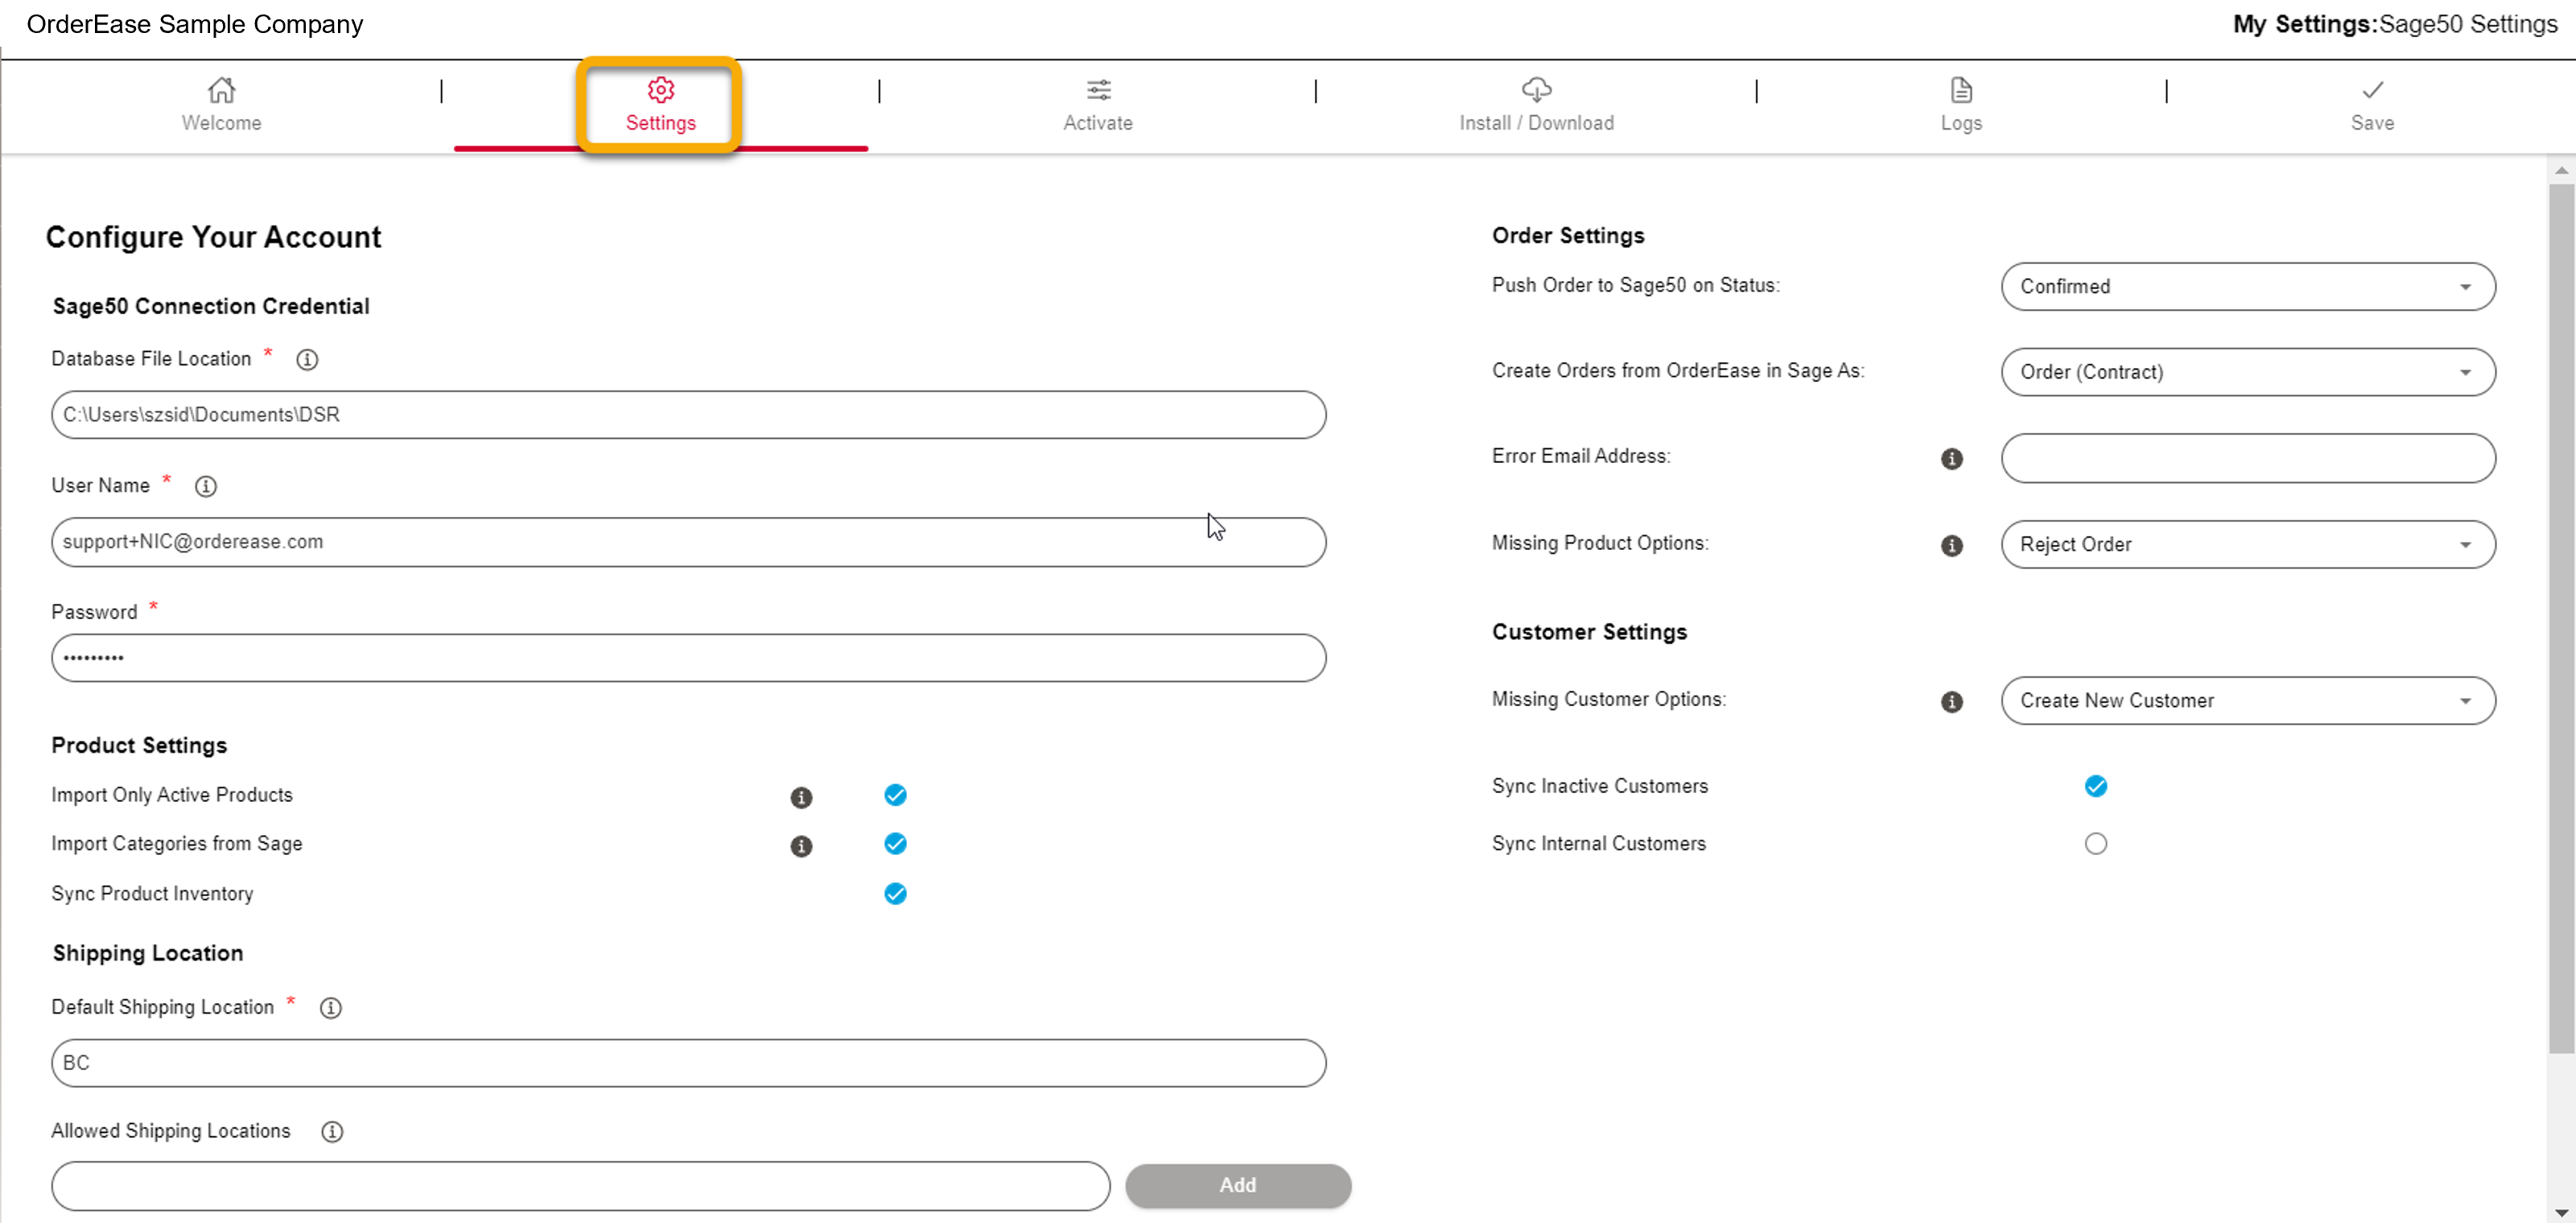Enable Sync Internal Customers
This screenshot has width=2576, height=1223.
(x=2096, y=844)
